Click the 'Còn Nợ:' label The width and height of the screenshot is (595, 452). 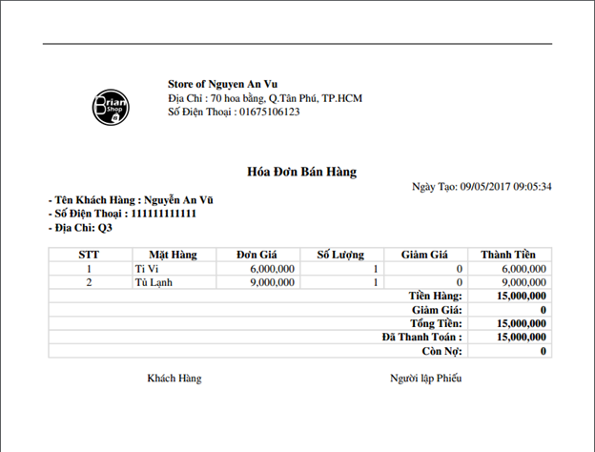[442, 351]
